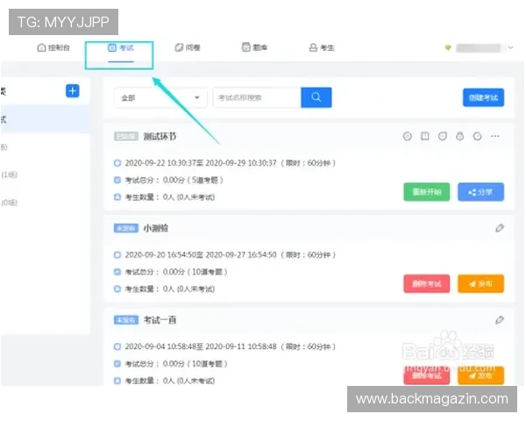Click the score icon beside 测试环节 考试总分
Viewport: 526px width, 421px height.
point(117,180)
